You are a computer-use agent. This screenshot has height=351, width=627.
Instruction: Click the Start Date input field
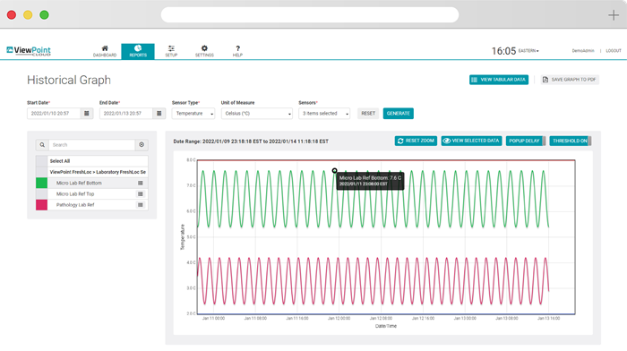(54, 114)
